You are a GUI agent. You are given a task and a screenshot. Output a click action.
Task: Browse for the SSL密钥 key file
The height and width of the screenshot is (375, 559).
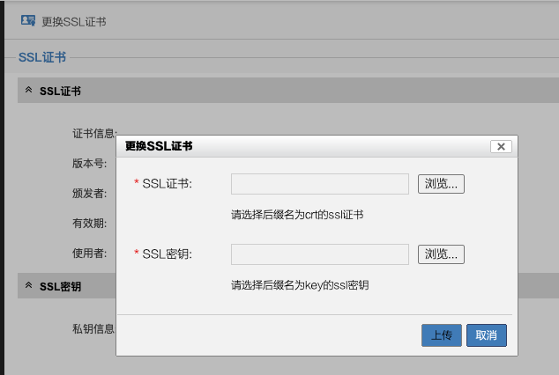(x=440, y=254)
